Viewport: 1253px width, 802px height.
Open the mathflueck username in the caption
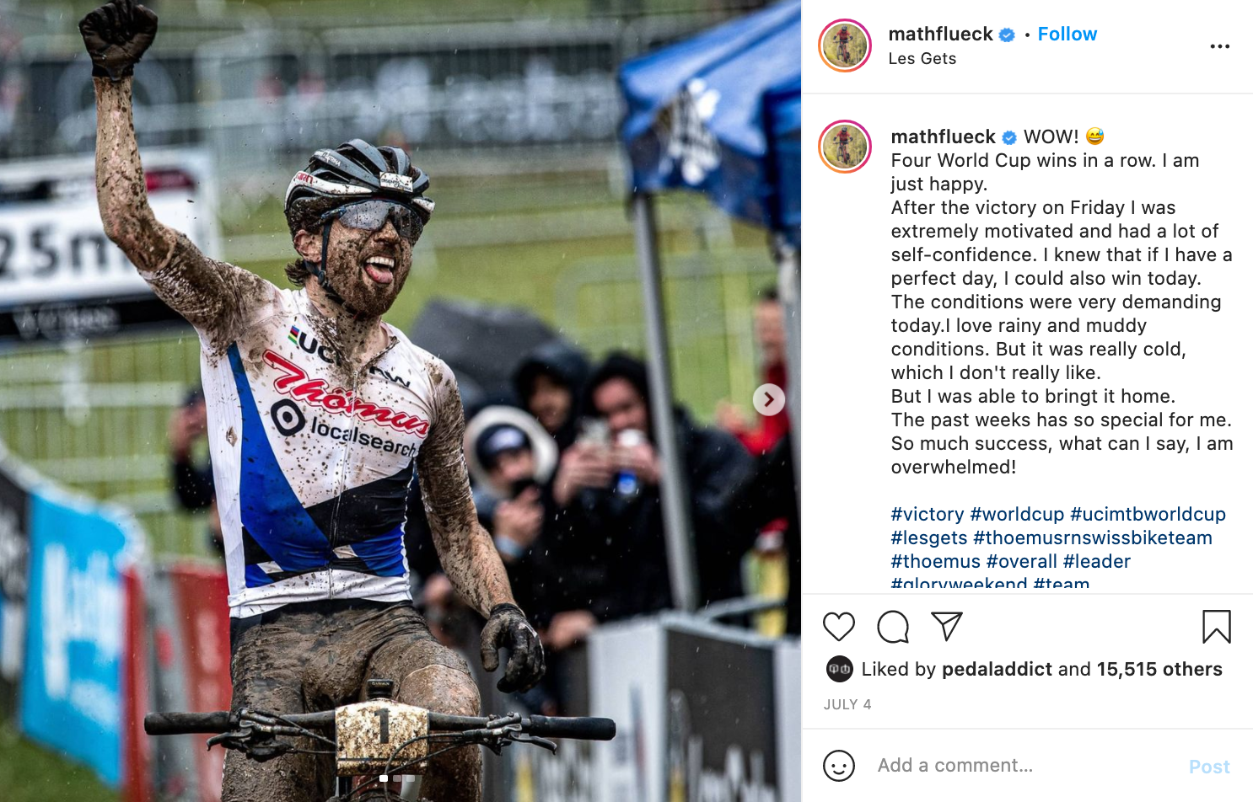coord(943,136)
